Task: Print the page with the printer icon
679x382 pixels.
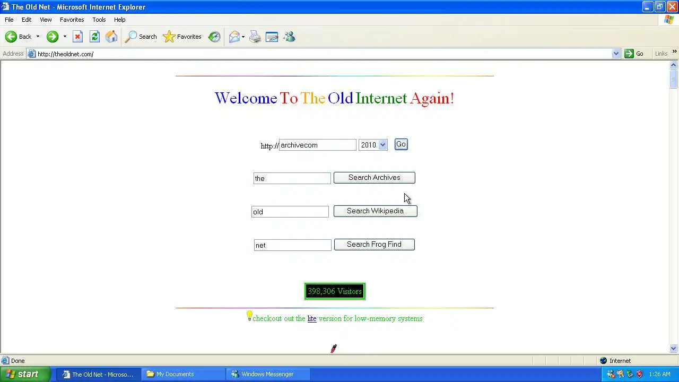Action: pyautogui.click(x=255, y=37)
